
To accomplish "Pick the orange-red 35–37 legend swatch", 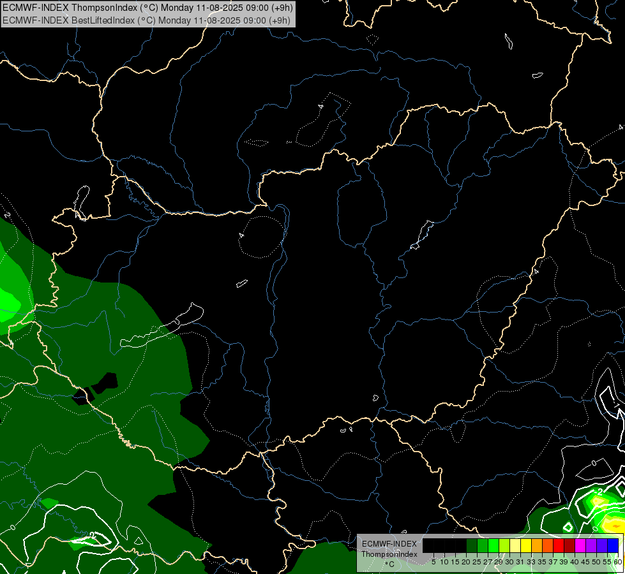I will click(x=548, y=545).
